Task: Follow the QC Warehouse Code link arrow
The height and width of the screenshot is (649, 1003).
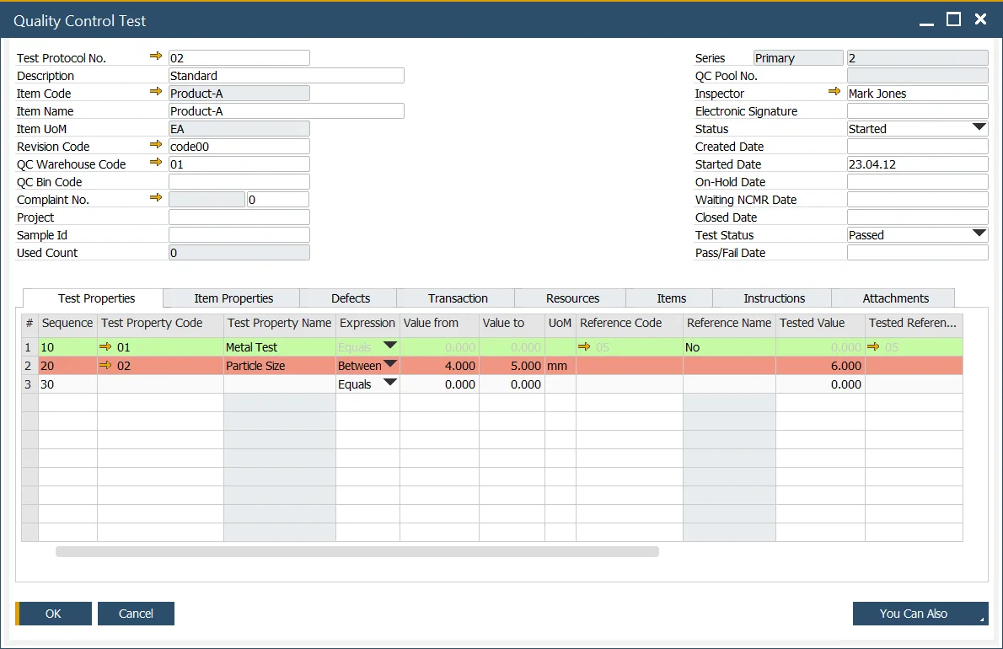Action: [156, 163]
